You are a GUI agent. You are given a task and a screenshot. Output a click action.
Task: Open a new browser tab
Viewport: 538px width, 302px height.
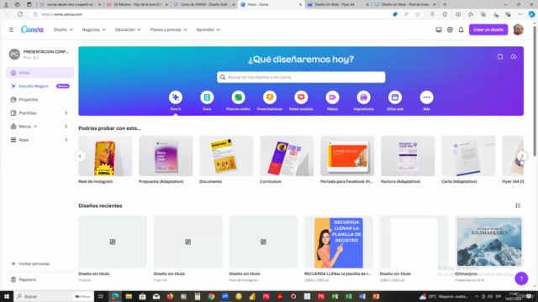coord(445,4)
